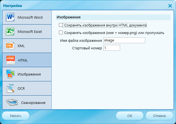Viewport: 176px width, 124px height.
Task: Click the green Excel spreadsheet icon
Action: click(x=10, y=31)
